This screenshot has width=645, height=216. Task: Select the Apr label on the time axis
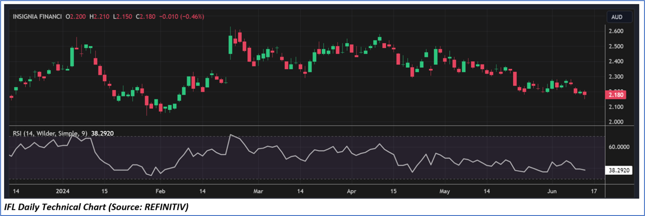(351, 191)
